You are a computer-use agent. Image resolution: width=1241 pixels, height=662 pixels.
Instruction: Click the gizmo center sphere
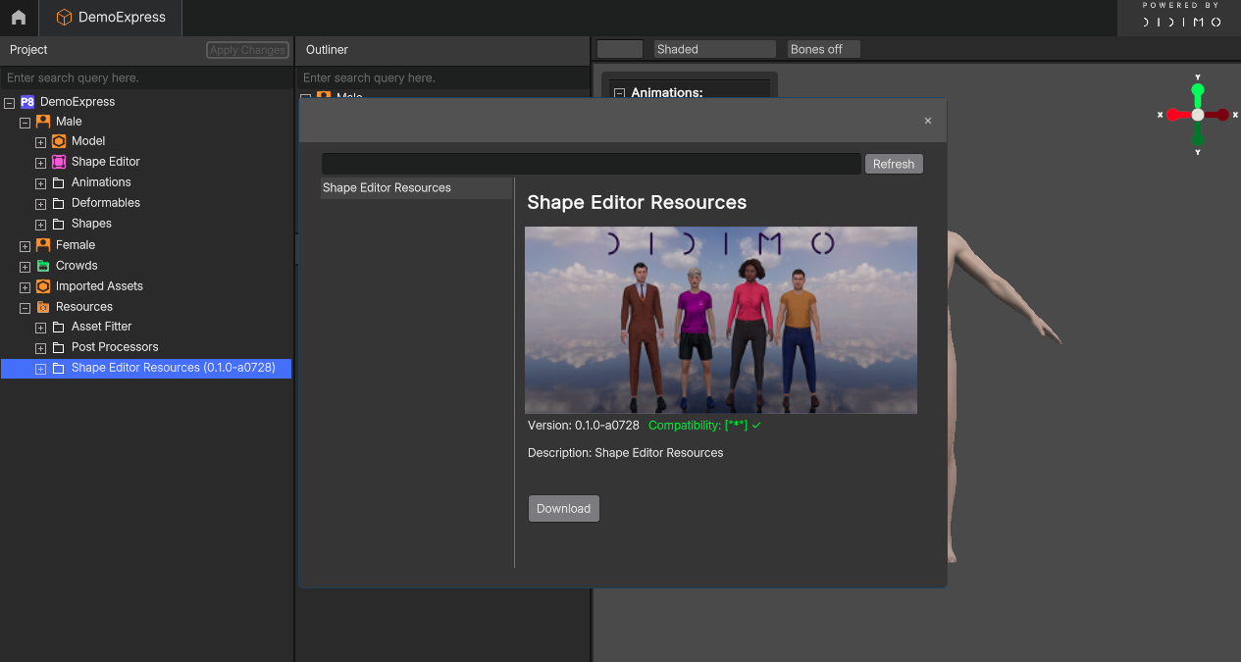(x=1198, y=115)
